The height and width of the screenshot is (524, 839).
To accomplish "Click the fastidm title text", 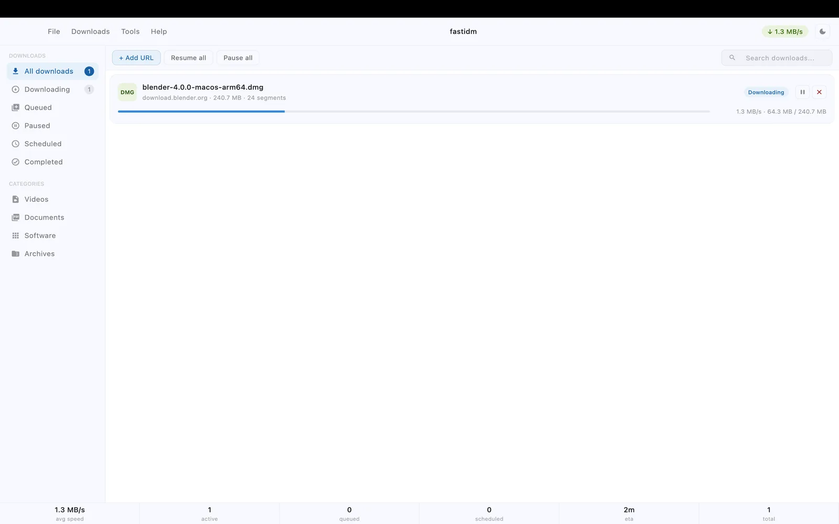I will [x=464, y=31].
